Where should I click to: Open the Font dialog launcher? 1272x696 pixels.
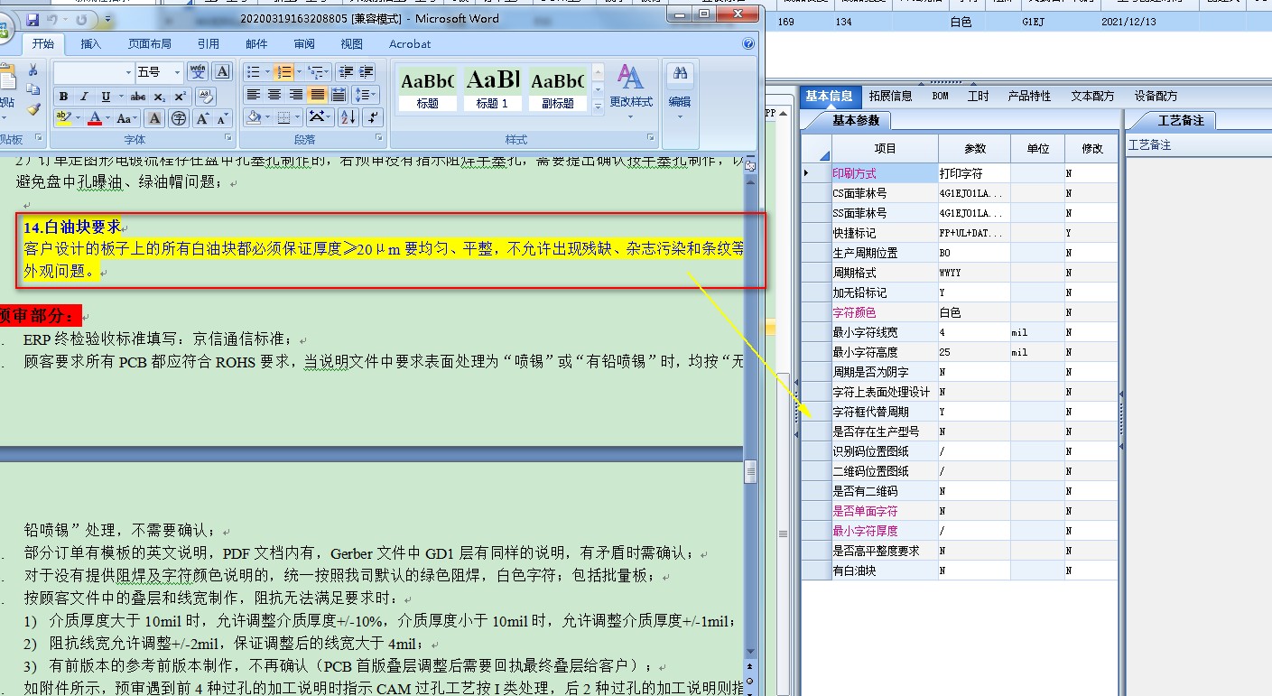click(228, 139)
